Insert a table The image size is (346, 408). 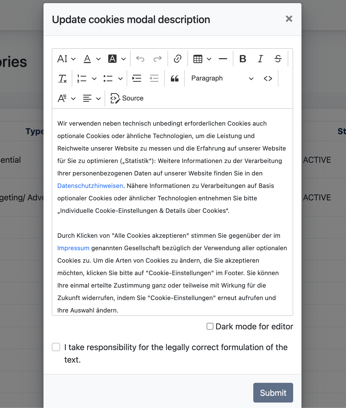tap(198, 59)
